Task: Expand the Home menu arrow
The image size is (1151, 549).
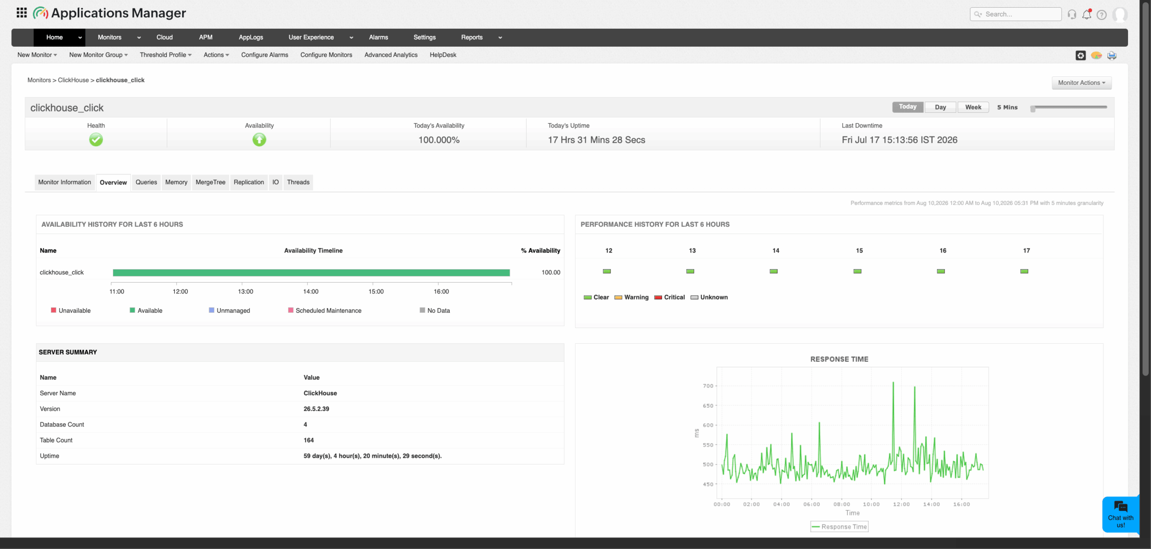Action: pyautogui.click(x=80, y=38)
